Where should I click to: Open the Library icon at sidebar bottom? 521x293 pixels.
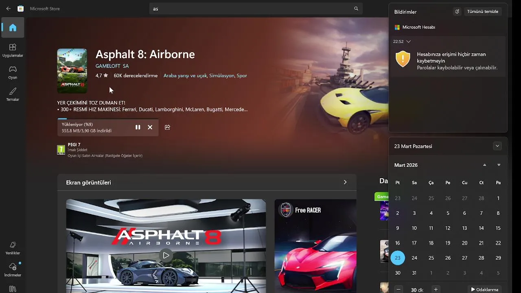[13, 289]
